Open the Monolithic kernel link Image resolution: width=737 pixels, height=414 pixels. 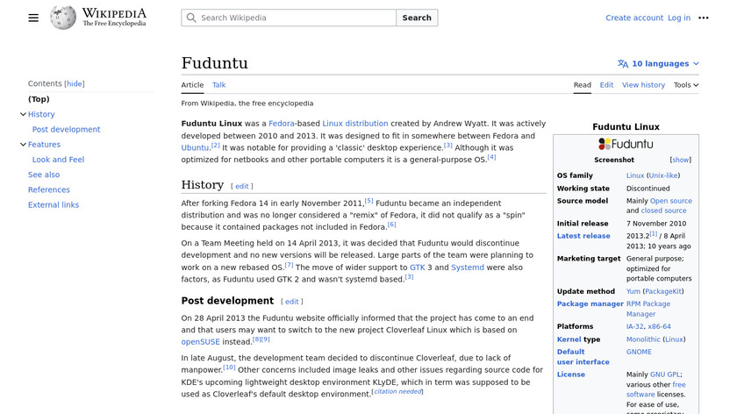coord(643,339)
